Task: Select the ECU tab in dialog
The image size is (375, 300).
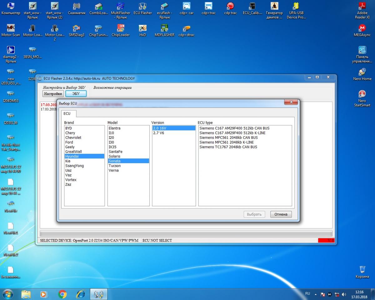Action: (x=67, y=113)
